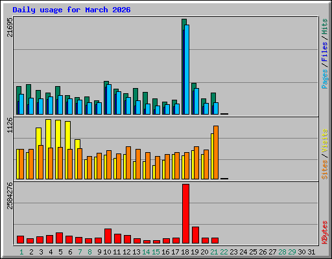Click green day 14 on the date axis
Image resolution: width=332 pixels, height=259 pixels.
146,252
